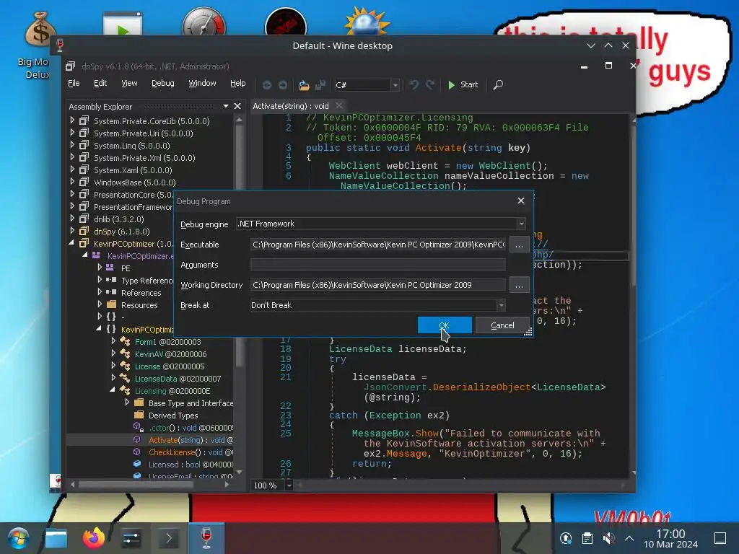This screenshot has height=554, width=739.
Task: Click the Save all icon in dnSpy toolbar
Action: click(320, 85)
